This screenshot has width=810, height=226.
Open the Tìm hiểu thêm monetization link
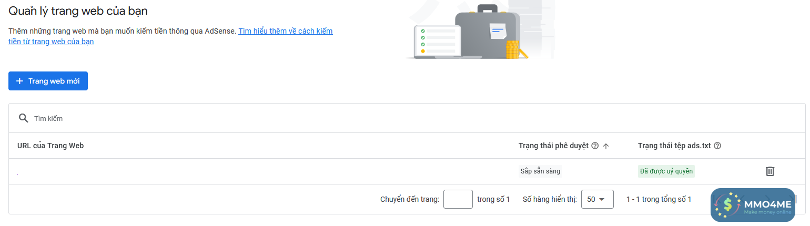coord(286,31)
